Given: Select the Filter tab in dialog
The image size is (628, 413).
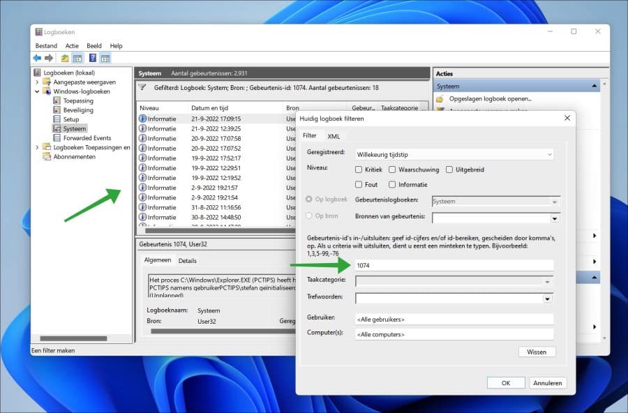Looking at the screenshot, I should pyautogui.click(x=310, y=135).
